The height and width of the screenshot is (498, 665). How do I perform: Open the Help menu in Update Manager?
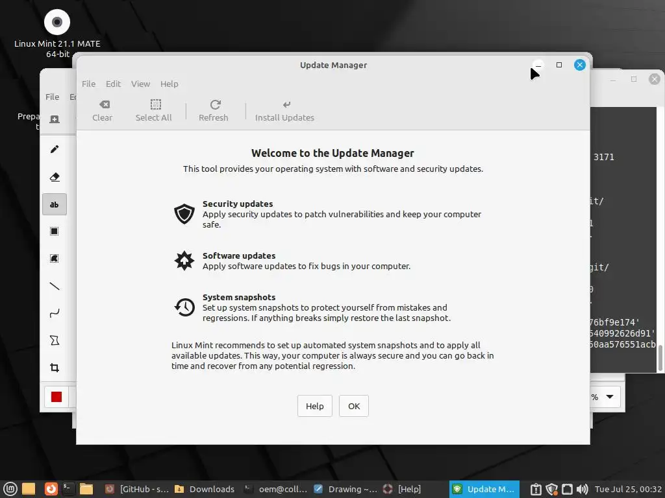(169, 84)
